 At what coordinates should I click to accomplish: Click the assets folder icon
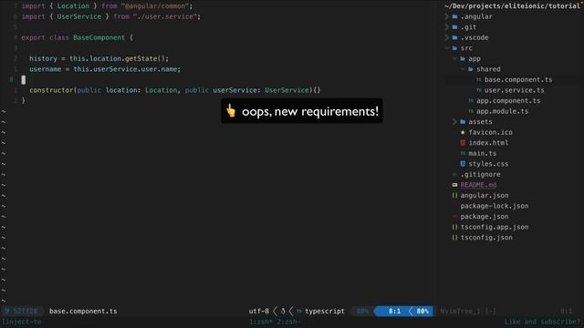coord(463,121)
